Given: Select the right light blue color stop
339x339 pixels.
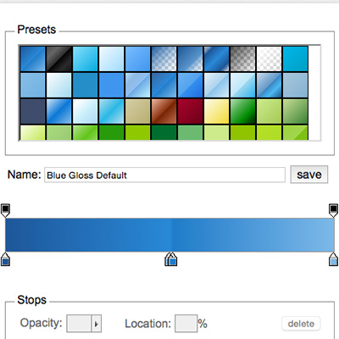Looking at the screenshot, I should [334, 259].
